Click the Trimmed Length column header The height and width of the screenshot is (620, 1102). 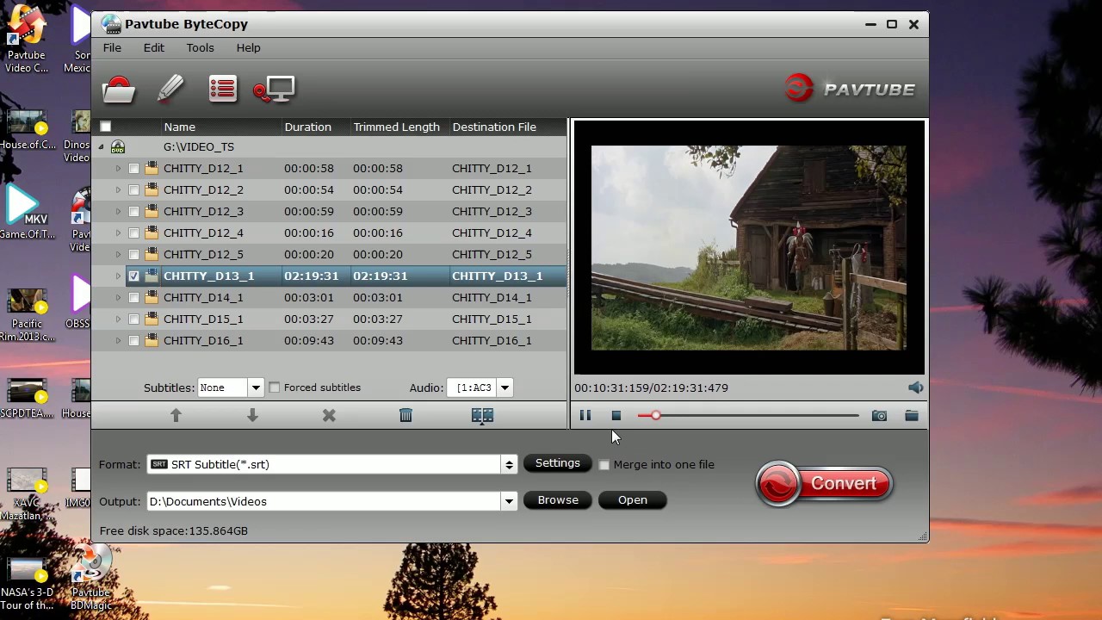tap(398, 127)
